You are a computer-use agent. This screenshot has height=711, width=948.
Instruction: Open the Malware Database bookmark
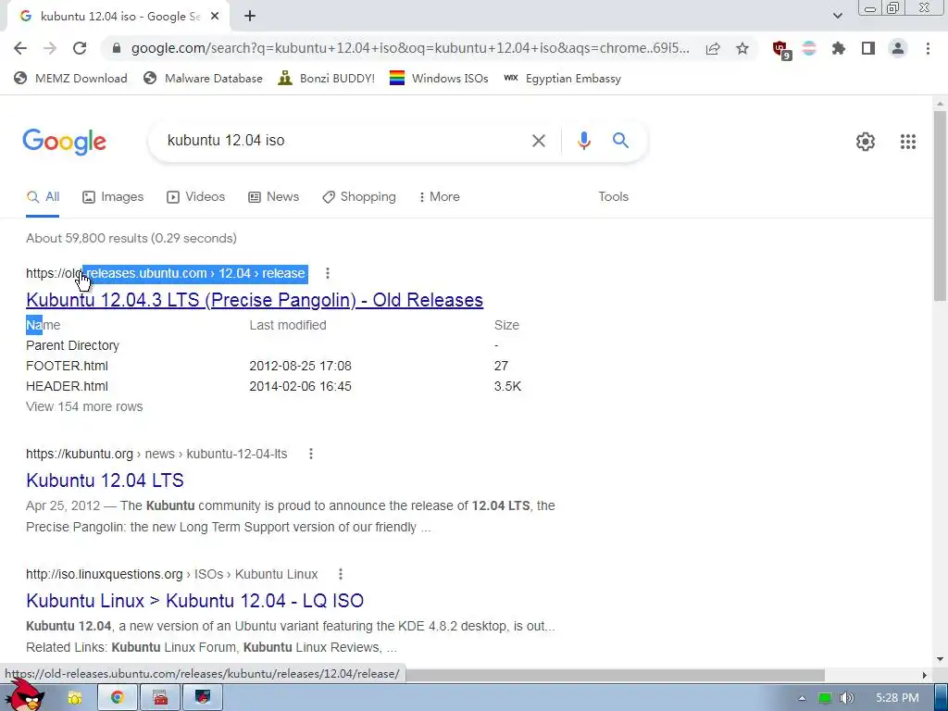(x=203, y=78)
